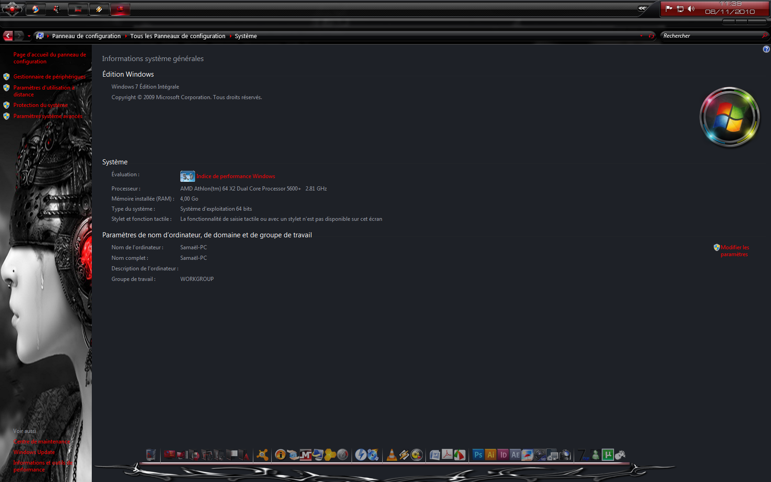Click the processor text AMD Athlon
The width and height of the screenshot is (771, 482).
[x=253, y=189]
